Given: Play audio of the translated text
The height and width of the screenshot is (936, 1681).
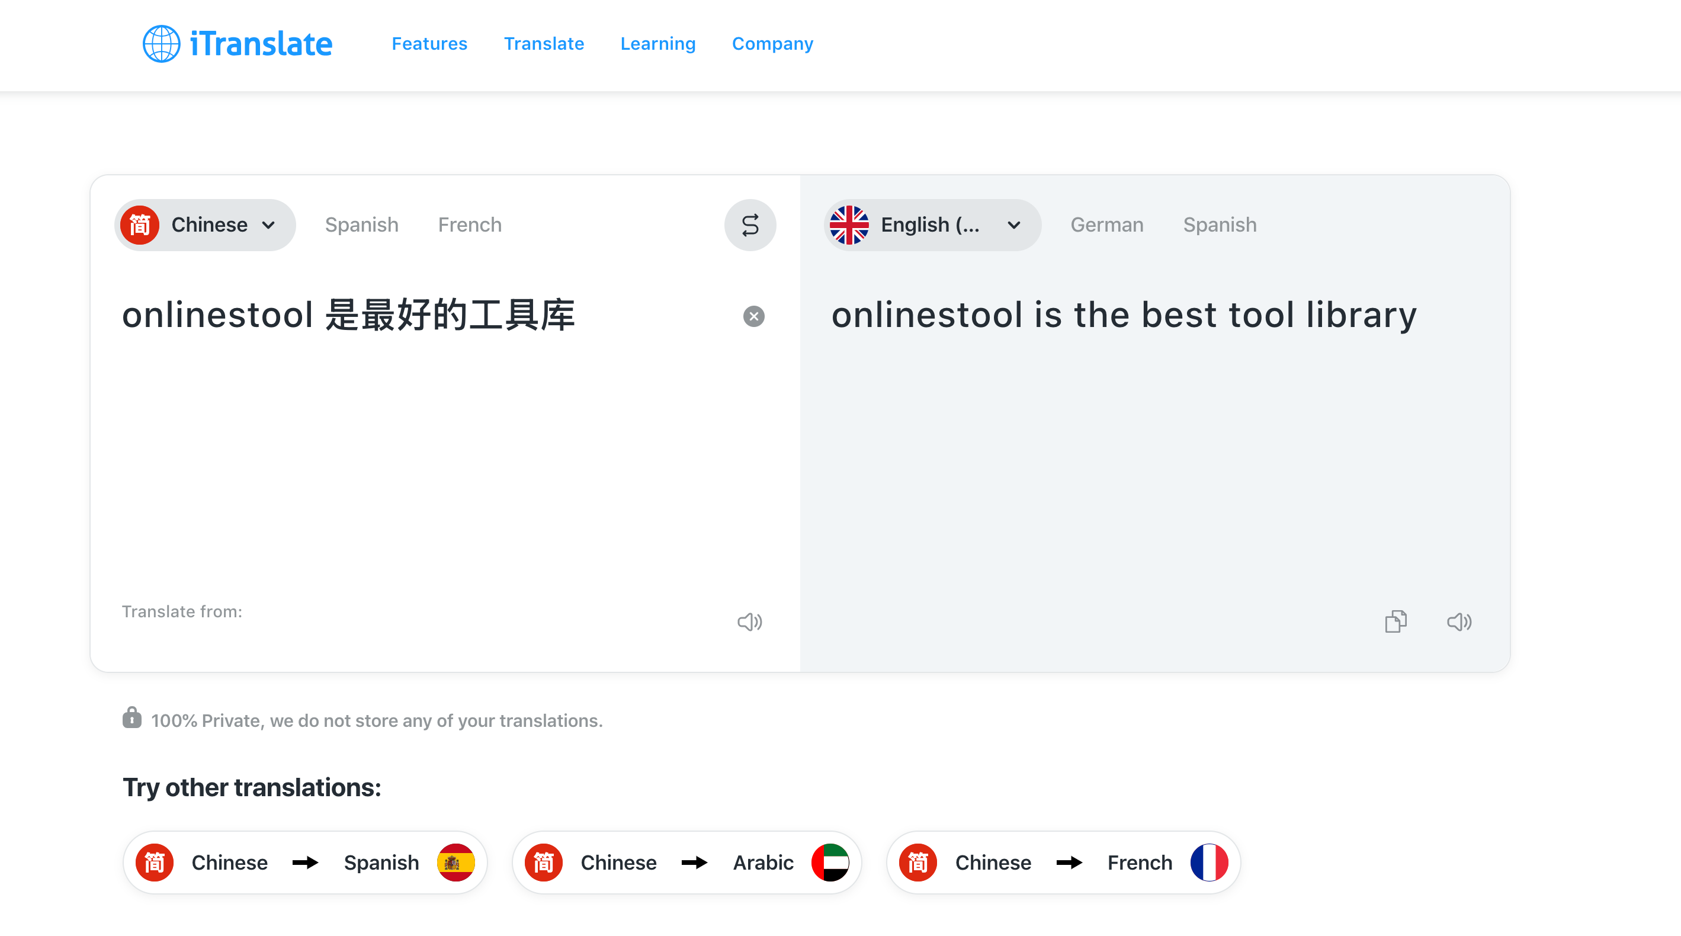Looking at the screenshot, I should pyautogui.click(x=1459, y=622).
